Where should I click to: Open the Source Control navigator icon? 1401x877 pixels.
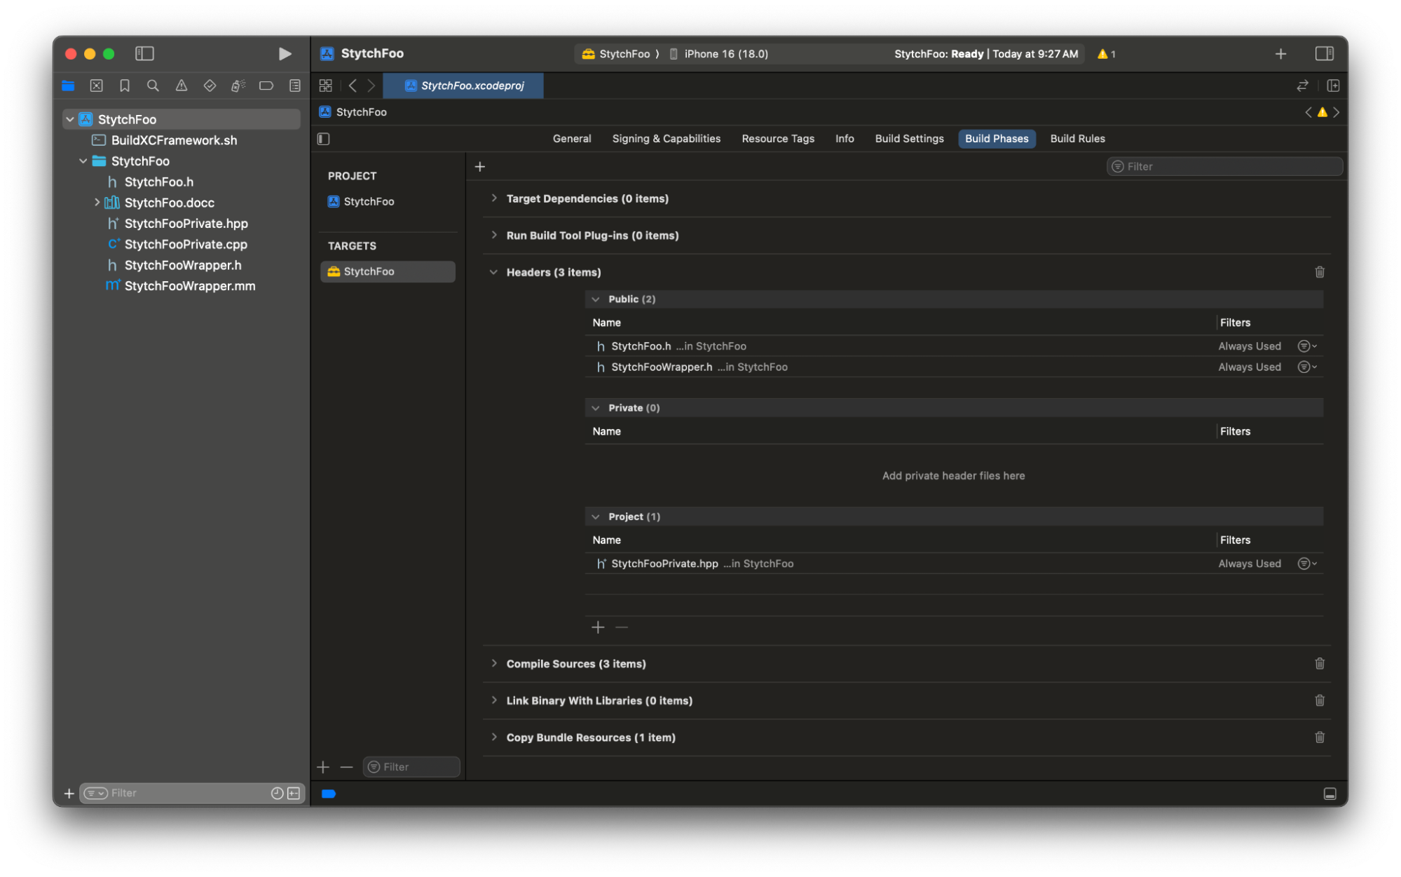pos(97,86)
